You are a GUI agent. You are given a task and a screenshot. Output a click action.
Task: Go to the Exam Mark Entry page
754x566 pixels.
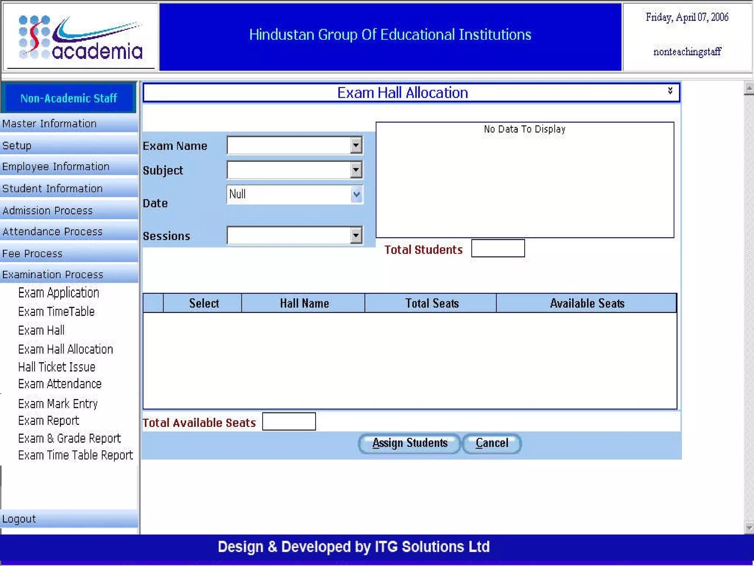pos(58,404)
